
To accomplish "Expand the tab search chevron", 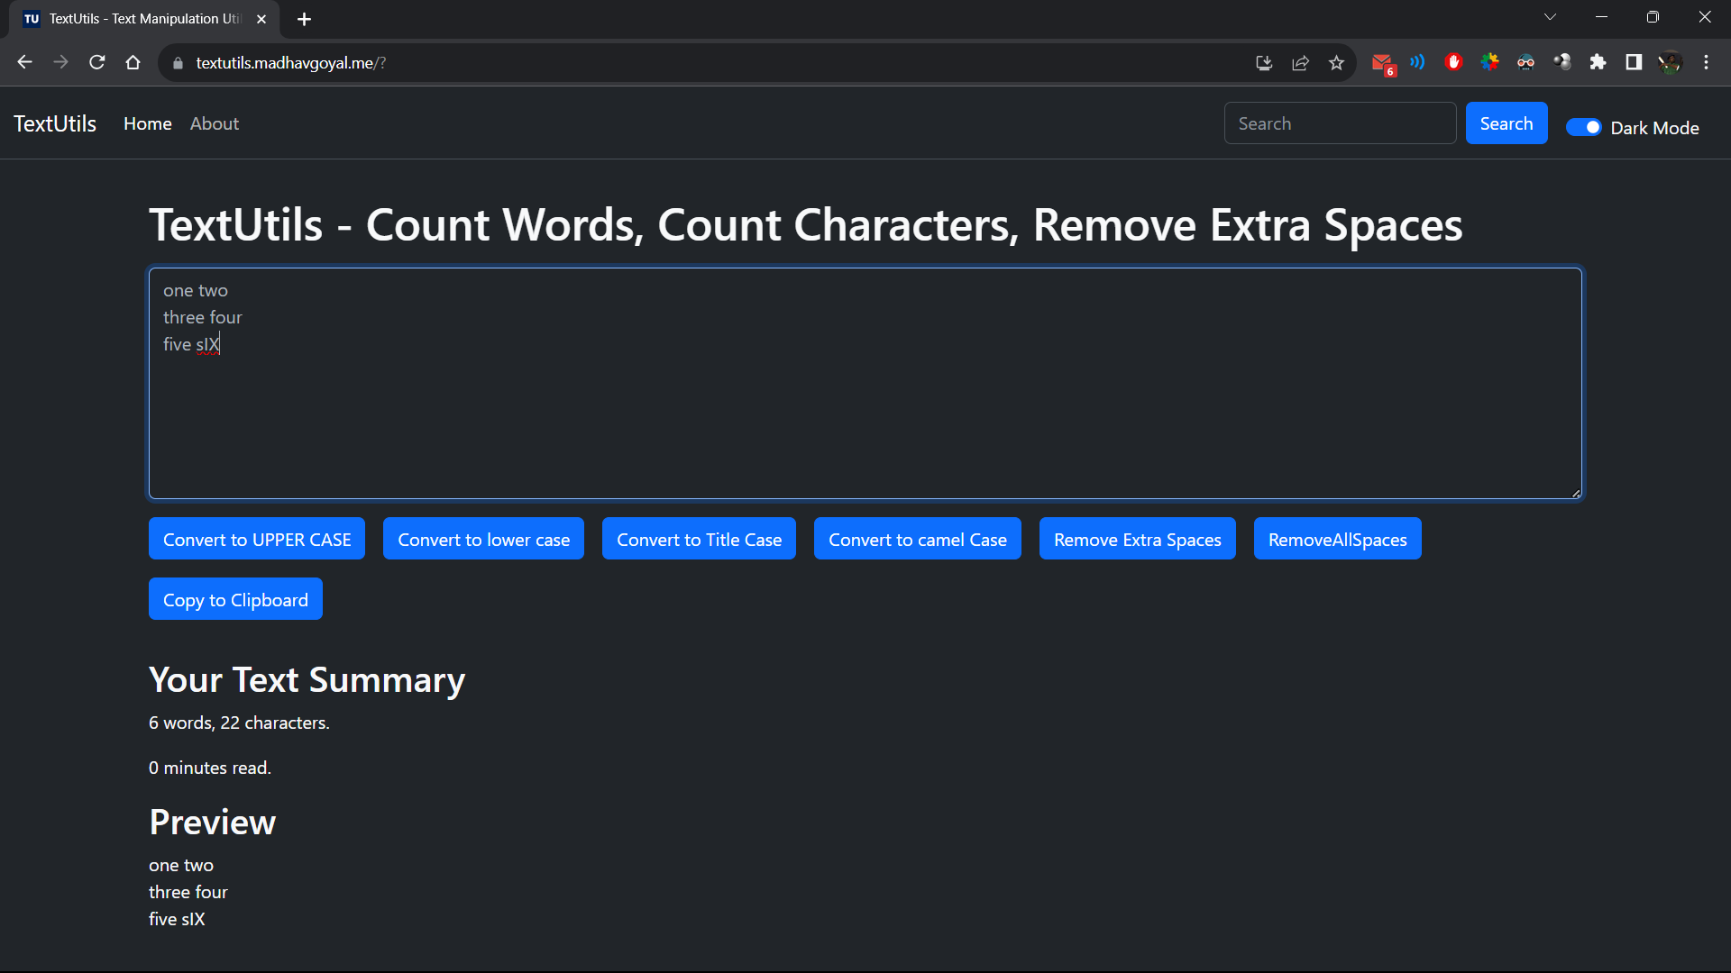I will (x=1550, y=17).
